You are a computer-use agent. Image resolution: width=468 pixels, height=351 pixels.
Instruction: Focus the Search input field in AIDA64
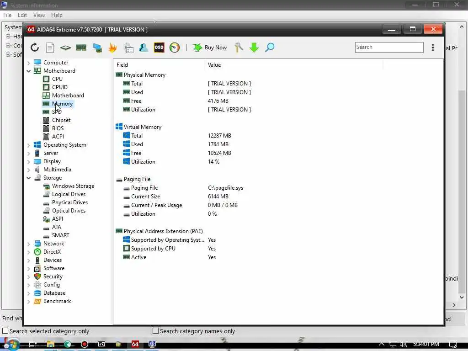pos(389,47)
